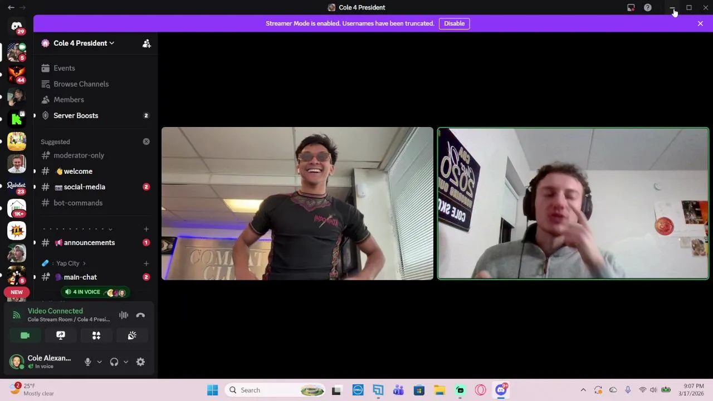Open the green K server icon

click(x=17, y=119)
